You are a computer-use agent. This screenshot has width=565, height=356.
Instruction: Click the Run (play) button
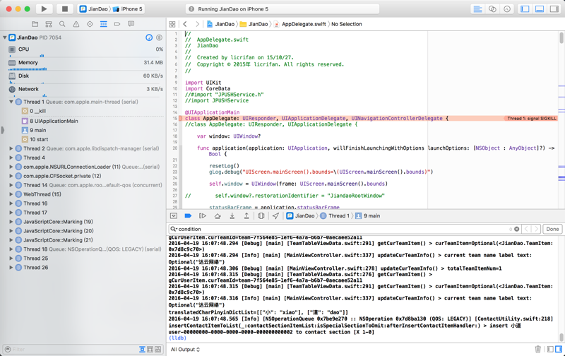(44, 9)
